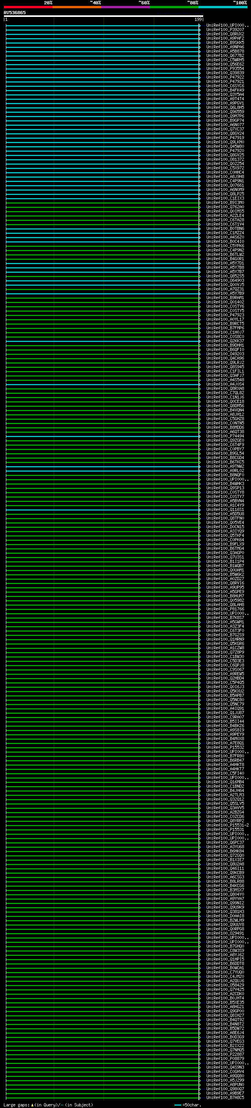
Task: Click hit label UniRef100_A5D5U8
Action: click(x=225, y=514)
